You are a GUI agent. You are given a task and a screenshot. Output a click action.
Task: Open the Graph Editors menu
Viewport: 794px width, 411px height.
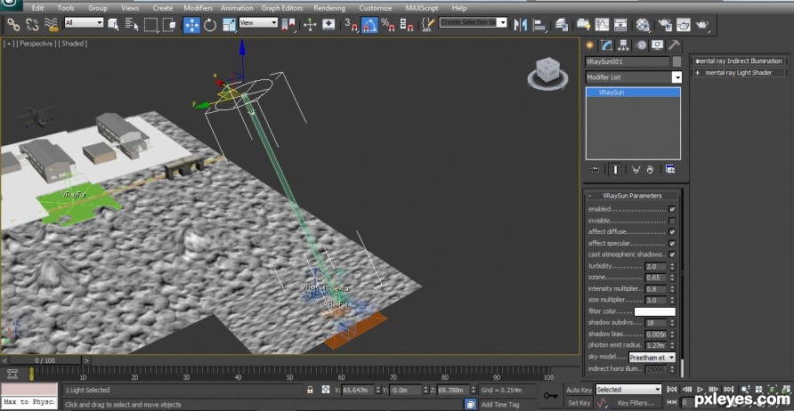(282, 8)
